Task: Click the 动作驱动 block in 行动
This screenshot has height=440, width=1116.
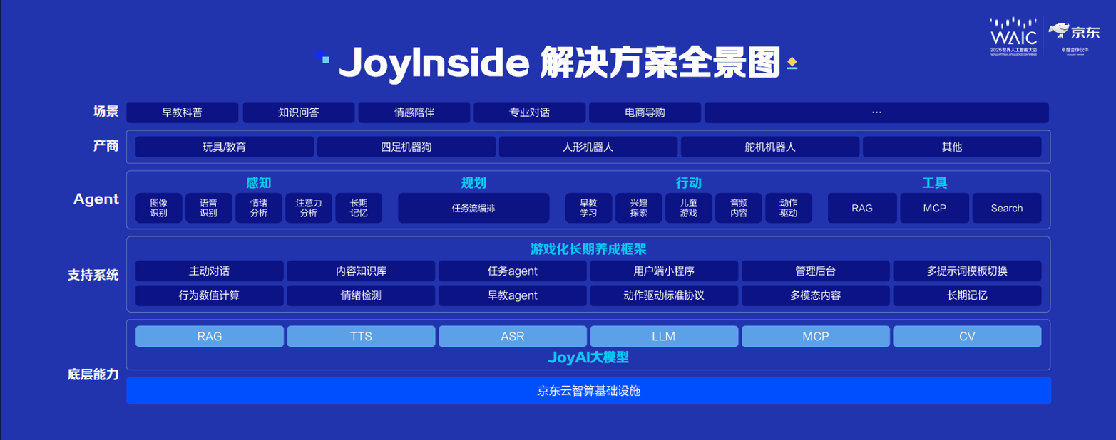Action: pos(788,207)
